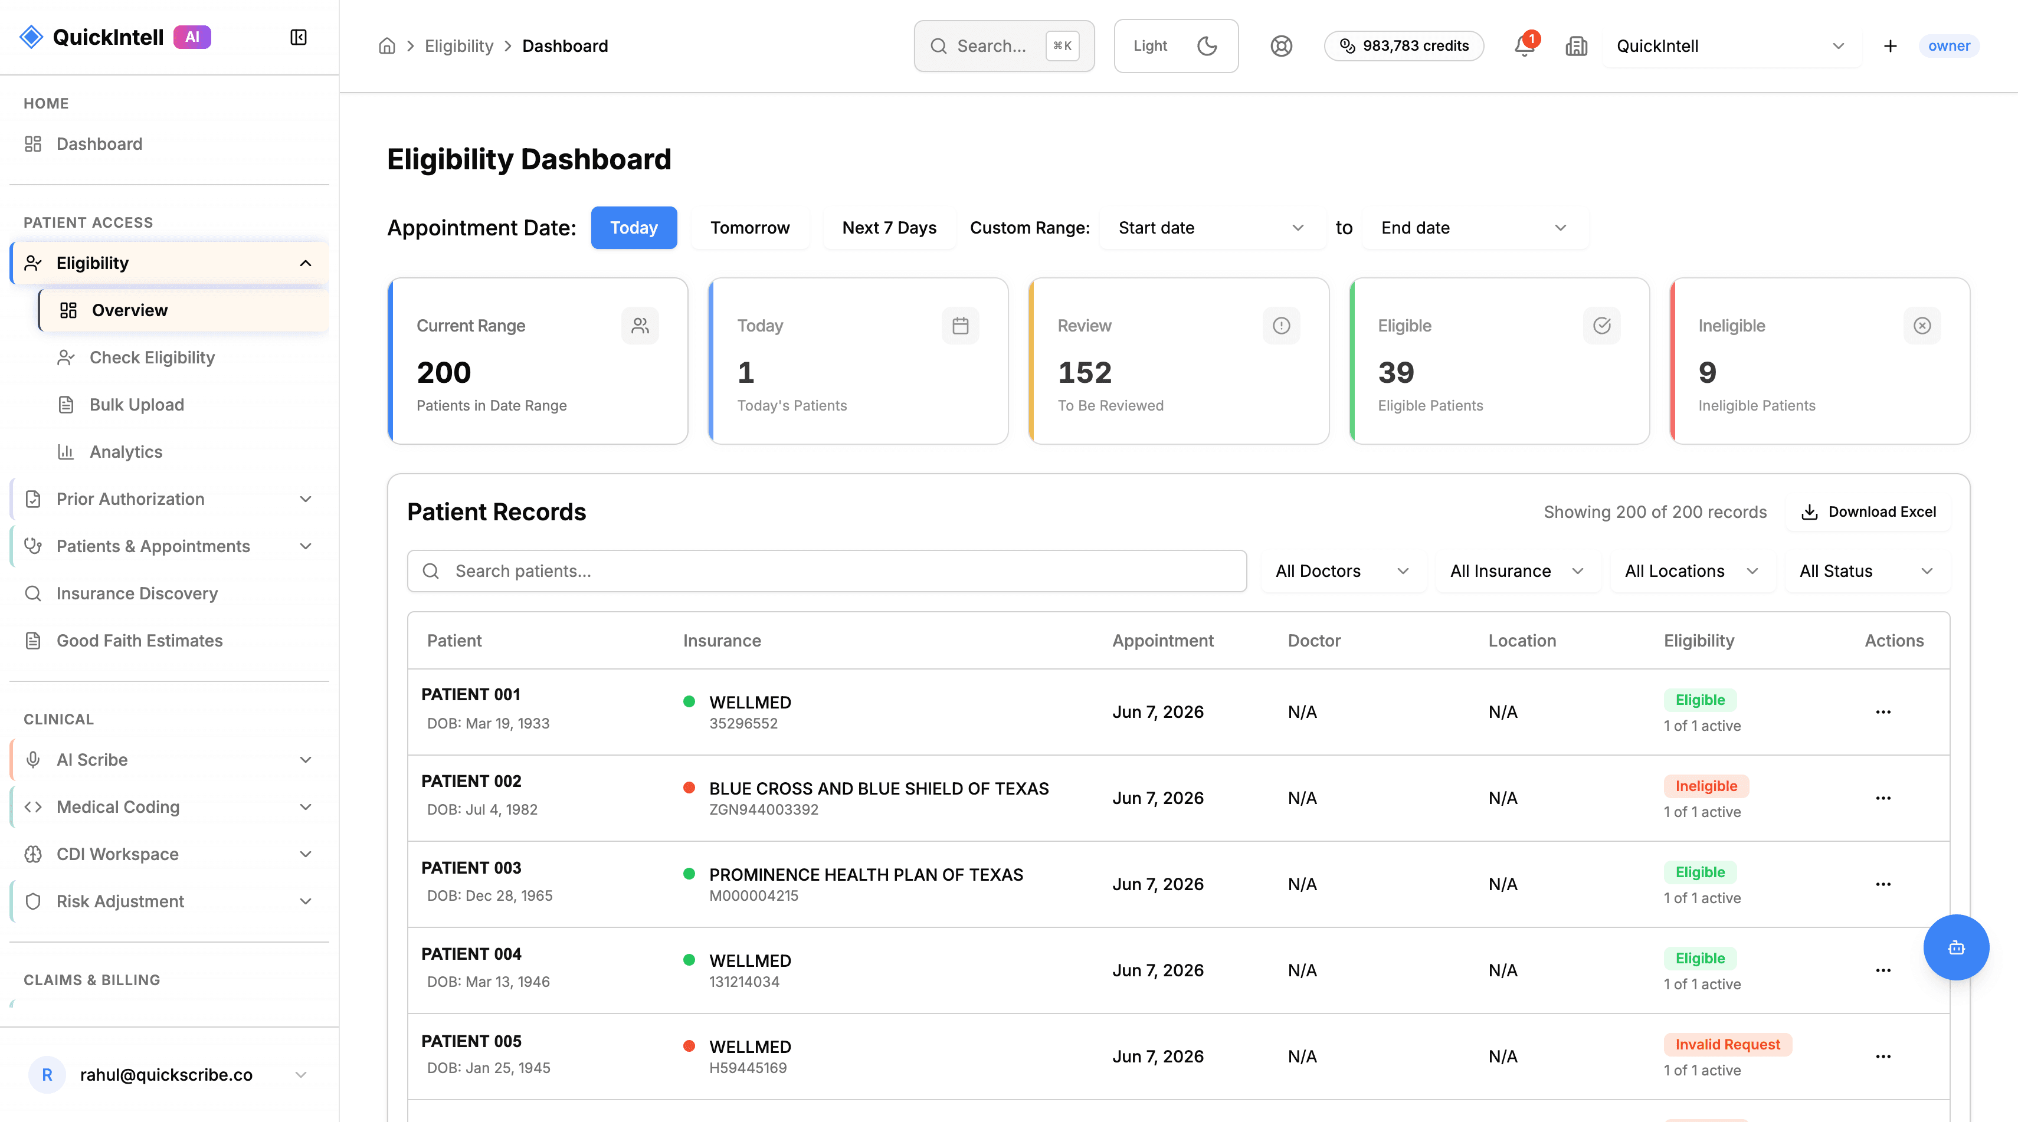Click Appointment column header
Image resolution: width=2018 pixels, height=1122 pixels.
[1162, 641]
